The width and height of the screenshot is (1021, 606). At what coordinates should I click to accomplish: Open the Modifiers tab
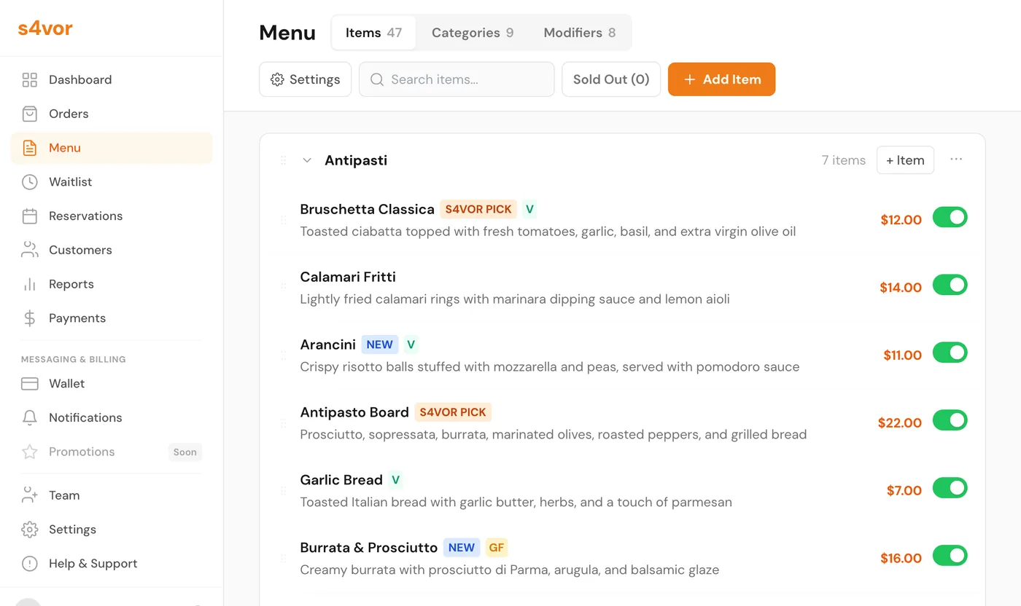coord(579,32)
